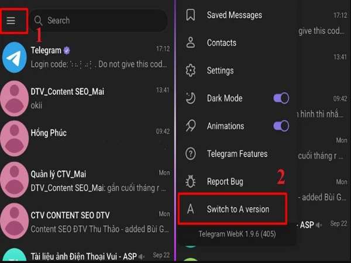Click the Contacts person icon

191,43
